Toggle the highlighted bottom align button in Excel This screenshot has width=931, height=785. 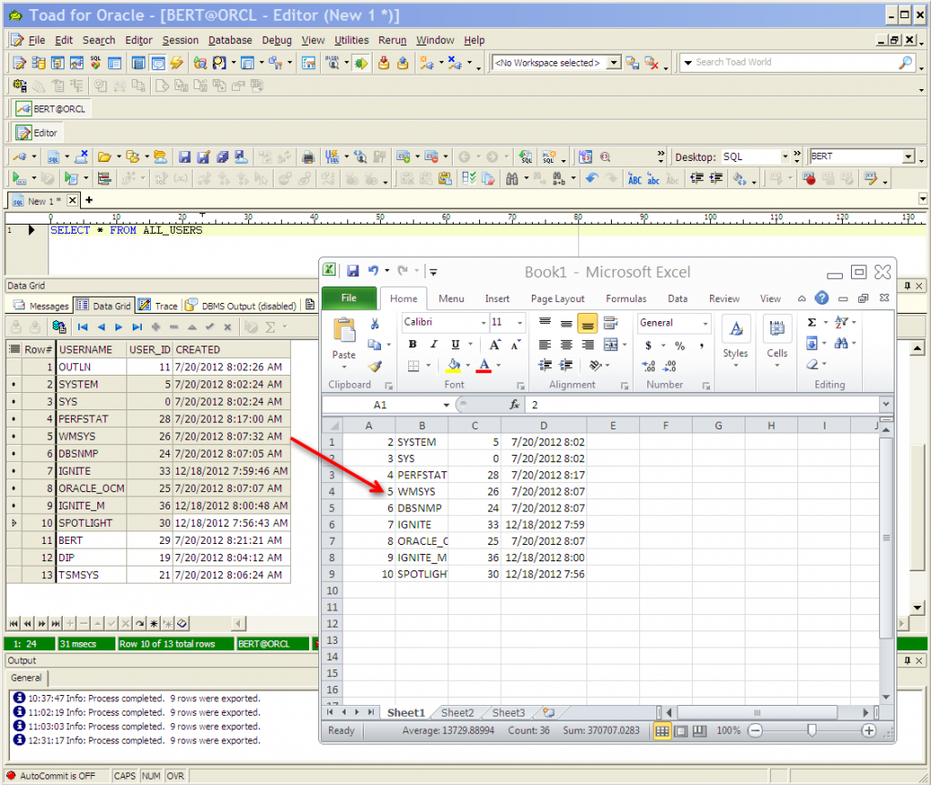pyautogui.click(x=587, y=323)
